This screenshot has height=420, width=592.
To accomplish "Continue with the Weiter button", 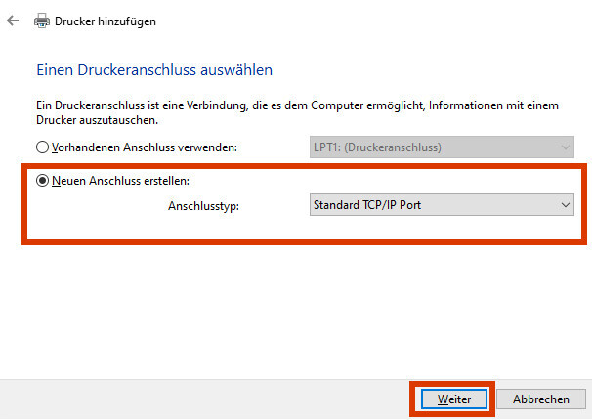I will (x=454, y=399).
